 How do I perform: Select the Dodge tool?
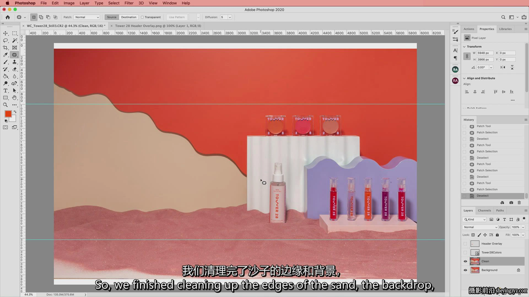pyautogui.click(x=6, y=83)
